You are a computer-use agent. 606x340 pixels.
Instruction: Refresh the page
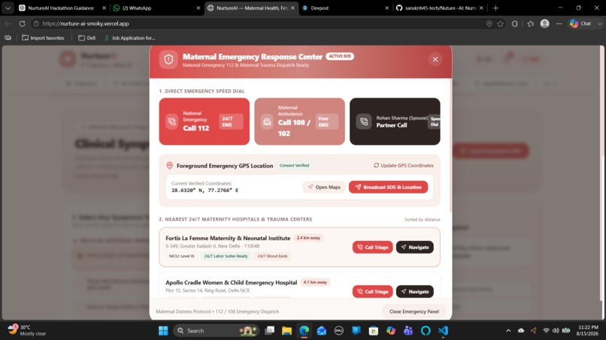[x=22, y=23]
